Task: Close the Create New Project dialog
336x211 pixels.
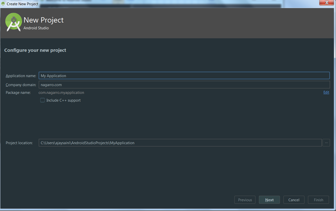Action: click(x=326, y=3)
